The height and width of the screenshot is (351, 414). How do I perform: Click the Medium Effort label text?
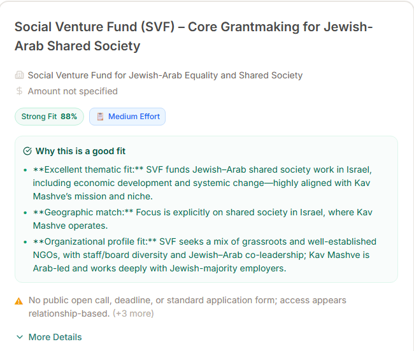pyautogui.click(x=134, y=117)
